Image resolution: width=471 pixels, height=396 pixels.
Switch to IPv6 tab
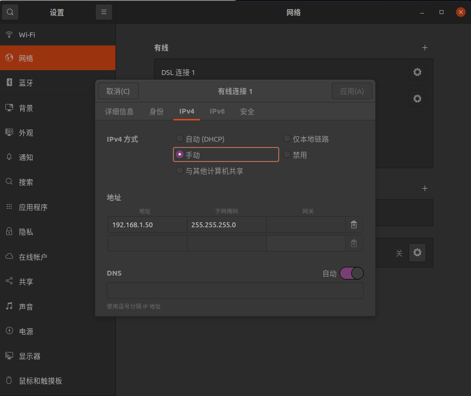point(217,112)
